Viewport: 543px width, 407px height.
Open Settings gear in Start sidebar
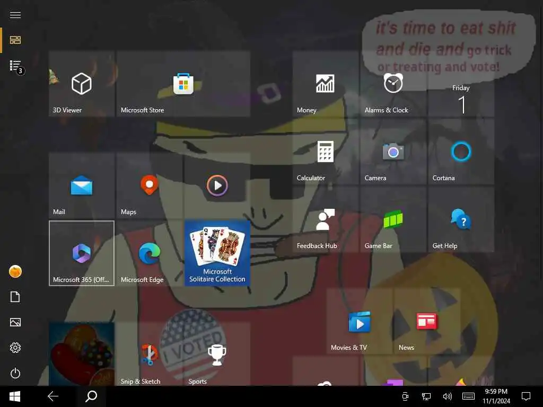click(x=15, y=348)
